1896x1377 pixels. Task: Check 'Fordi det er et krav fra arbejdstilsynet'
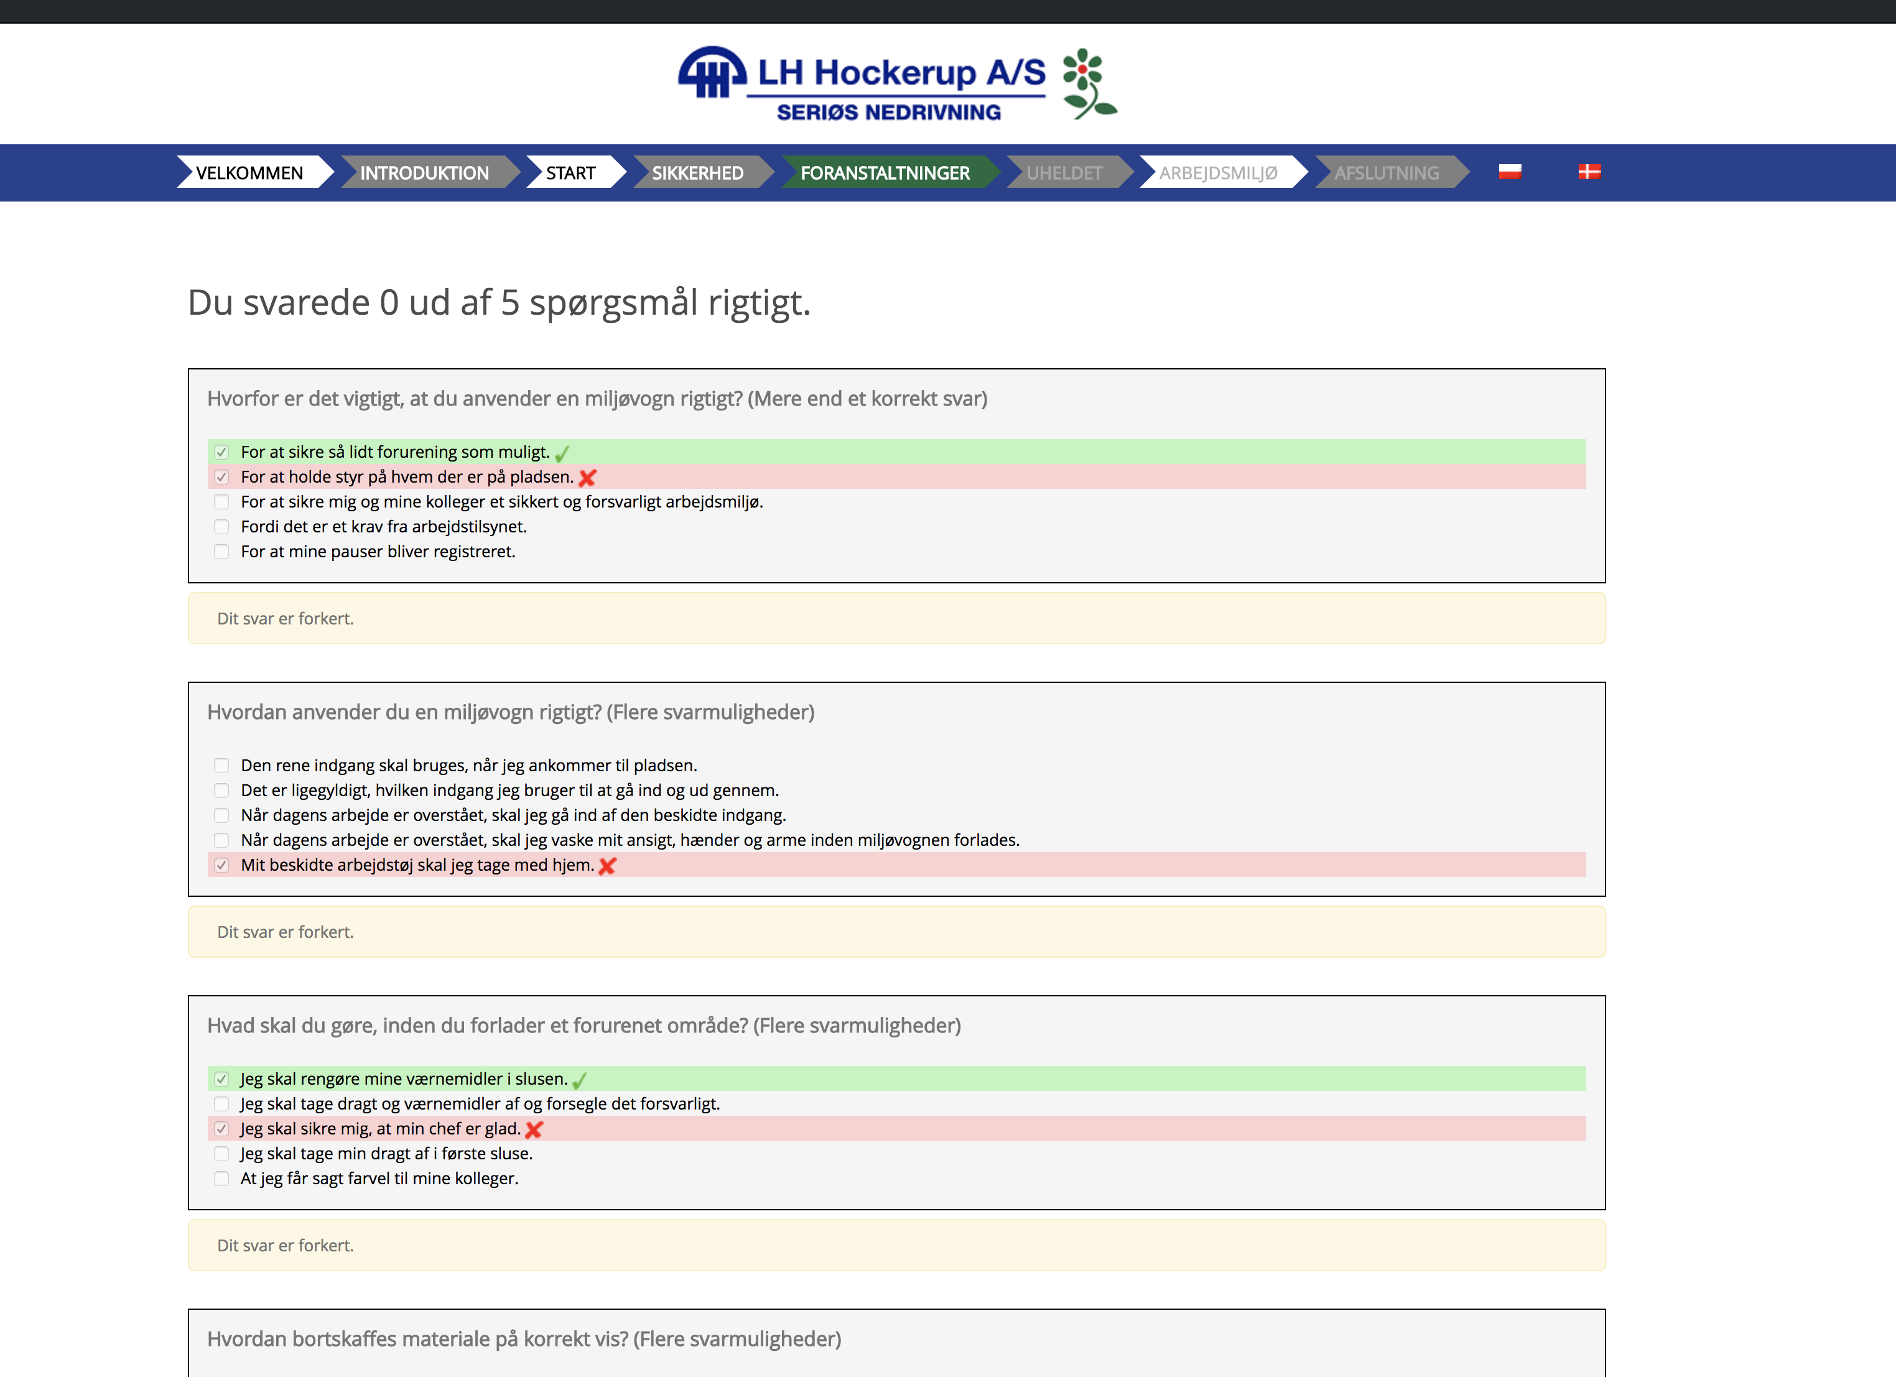[x=221, y=527]
